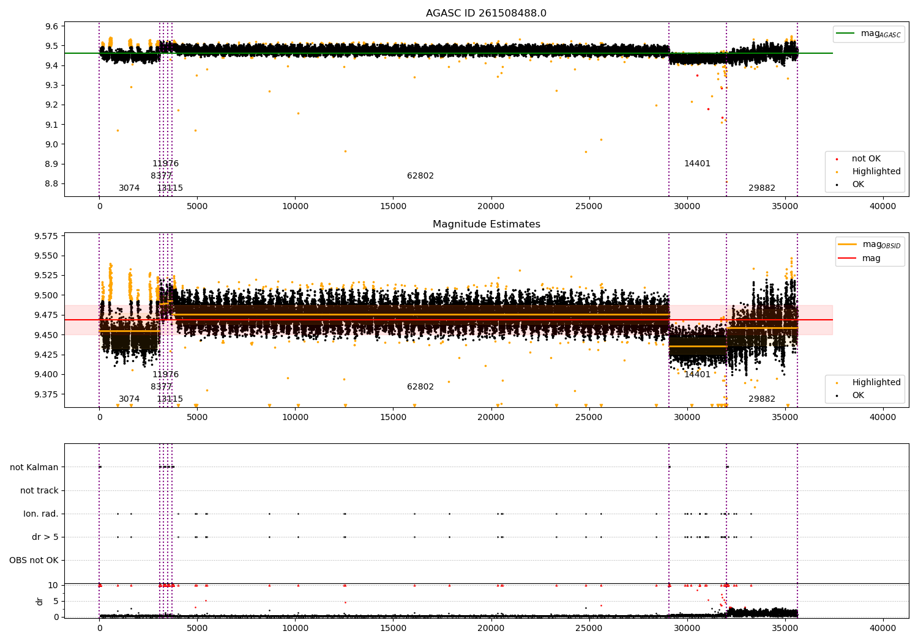
Task: Click the 'AGASC ID 261508488.0' title
Action: click(x=487, y=13)
